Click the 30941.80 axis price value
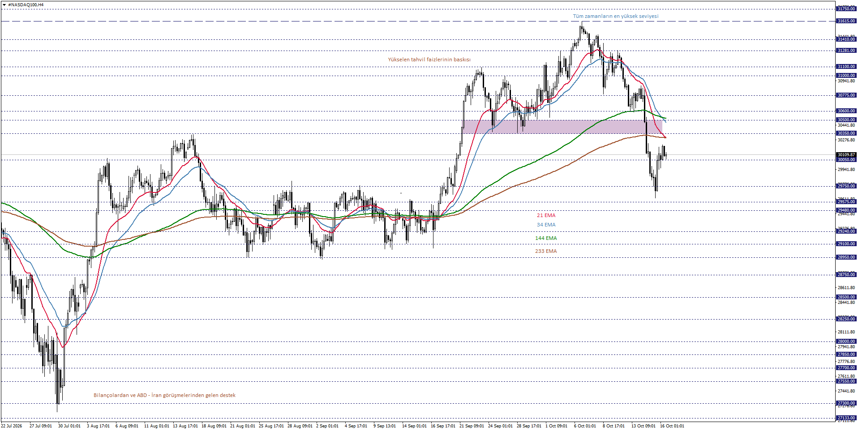This screenshot has width=858, height=431. [846, 81]
